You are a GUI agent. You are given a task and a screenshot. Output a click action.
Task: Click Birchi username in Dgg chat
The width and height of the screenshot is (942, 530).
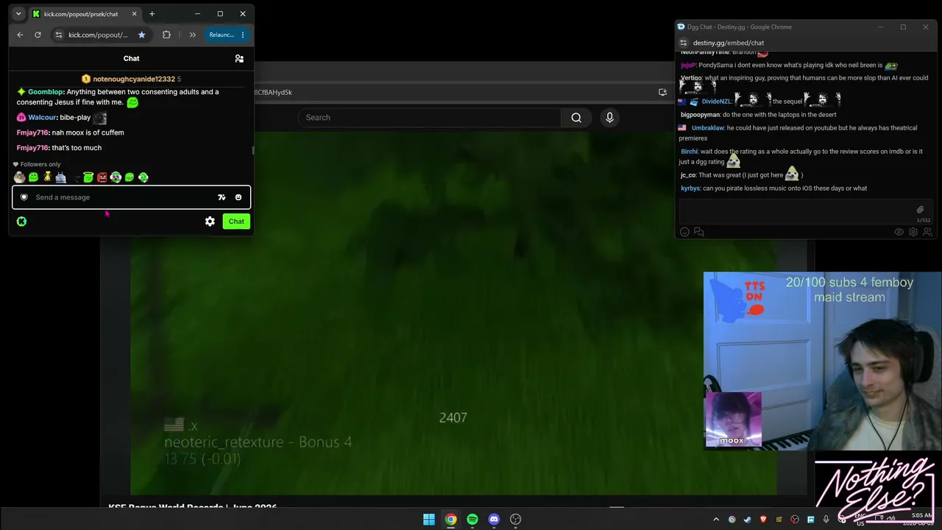689,152
